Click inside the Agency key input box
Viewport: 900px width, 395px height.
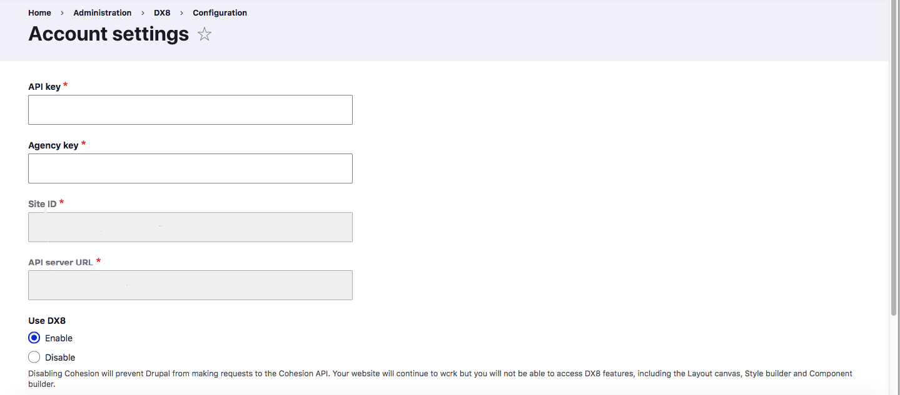pos(190,168)
